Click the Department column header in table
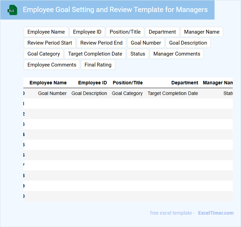 [x=185, y=83]
